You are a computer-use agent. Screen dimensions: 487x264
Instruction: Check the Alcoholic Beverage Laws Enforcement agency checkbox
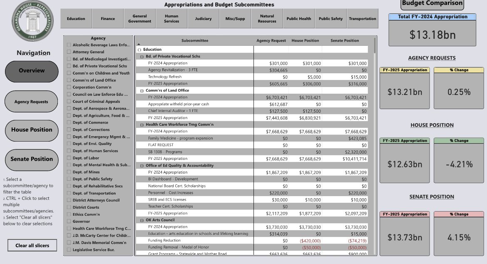(69, 45)
